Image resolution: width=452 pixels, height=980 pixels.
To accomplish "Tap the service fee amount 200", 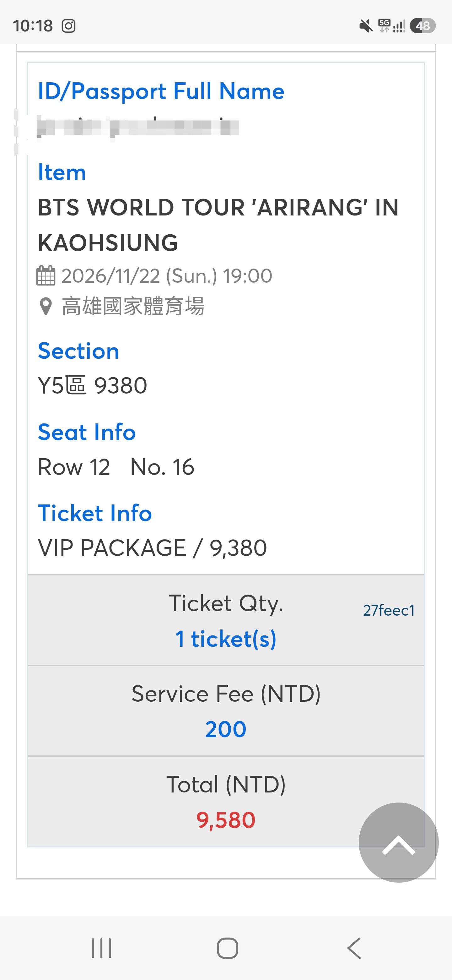I will [226, 729].
